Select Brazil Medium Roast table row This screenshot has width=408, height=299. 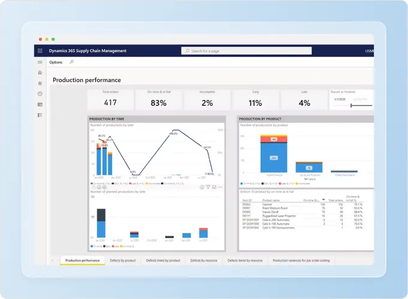pos(302,208)
